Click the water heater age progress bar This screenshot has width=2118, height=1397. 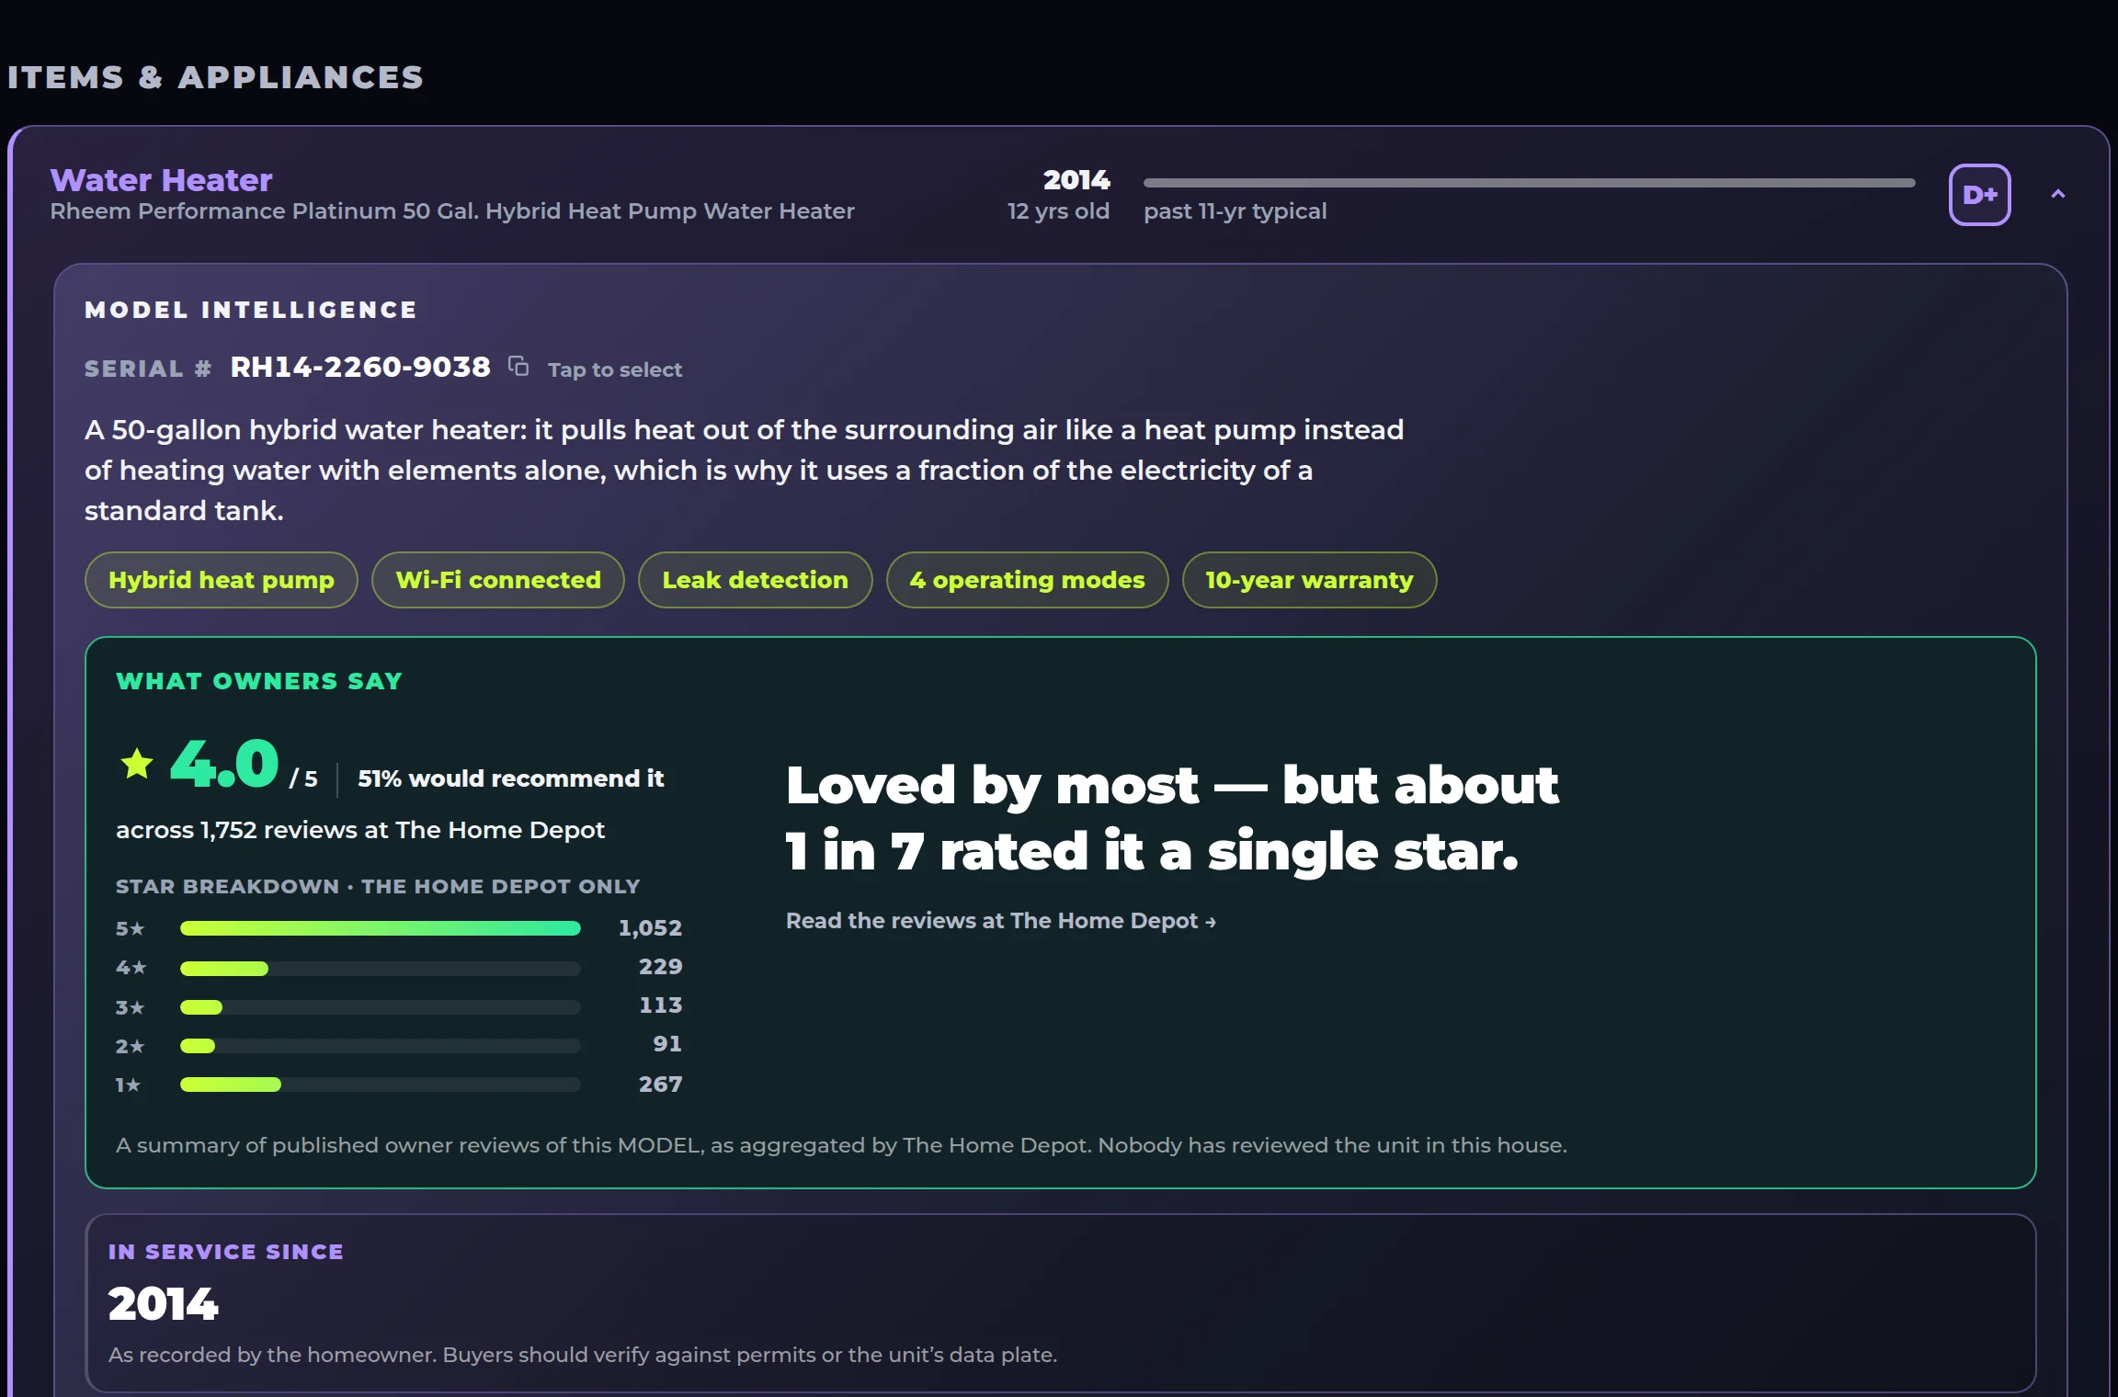point(1529,183)
